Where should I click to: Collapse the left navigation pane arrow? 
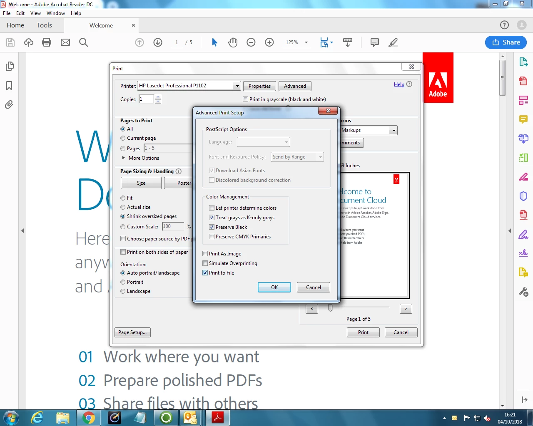(x=22, y=230)
